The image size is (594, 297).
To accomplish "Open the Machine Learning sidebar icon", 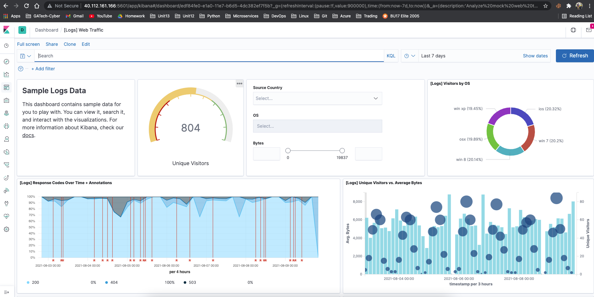I will 6,126.
